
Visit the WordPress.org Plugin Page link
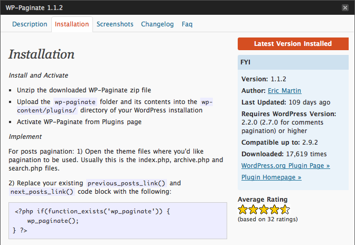(x=285, y=166)
